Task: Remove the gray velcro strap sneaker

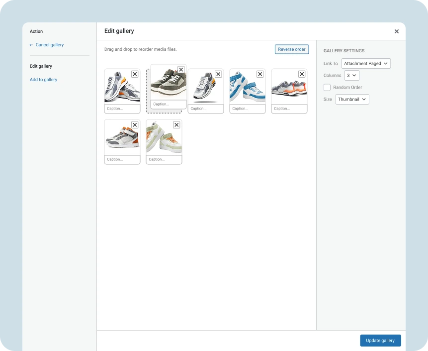Action: tap(135, 125)
